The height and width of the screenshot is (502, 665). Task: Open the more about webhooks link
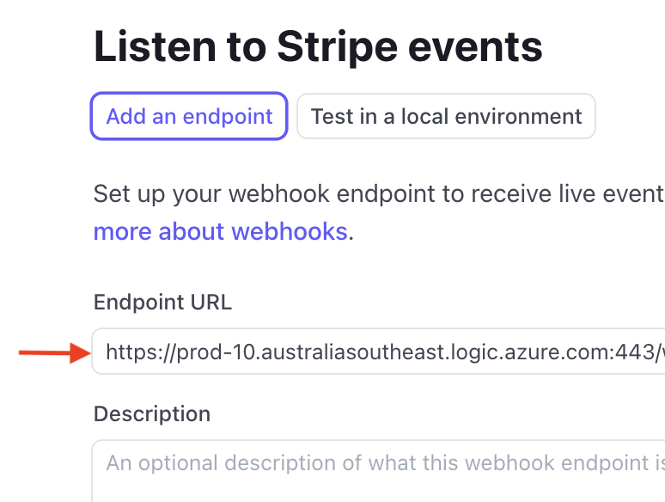[220, 231]
